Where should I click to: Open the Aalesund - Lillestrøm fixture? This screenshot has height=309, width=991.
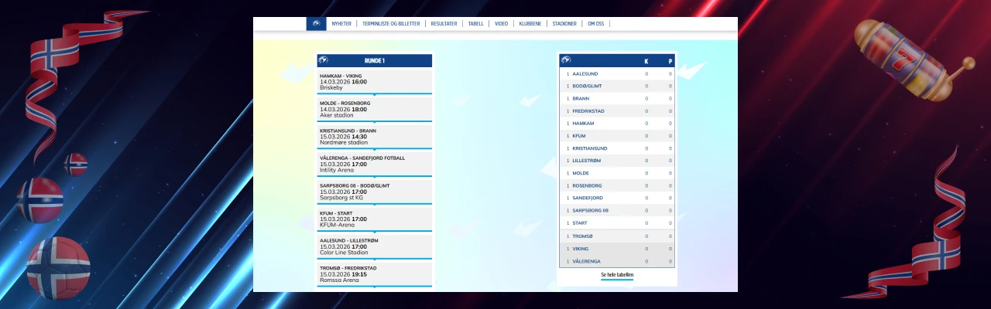pyautogui.click(x=375, y=246)
